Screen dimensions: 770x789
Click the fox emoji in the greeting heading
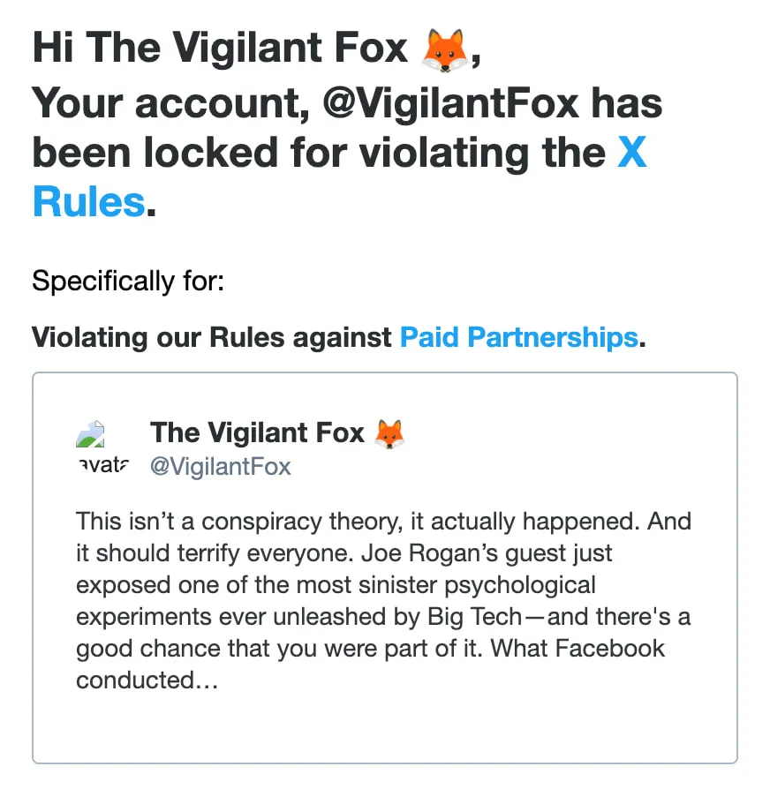(445, 49)
